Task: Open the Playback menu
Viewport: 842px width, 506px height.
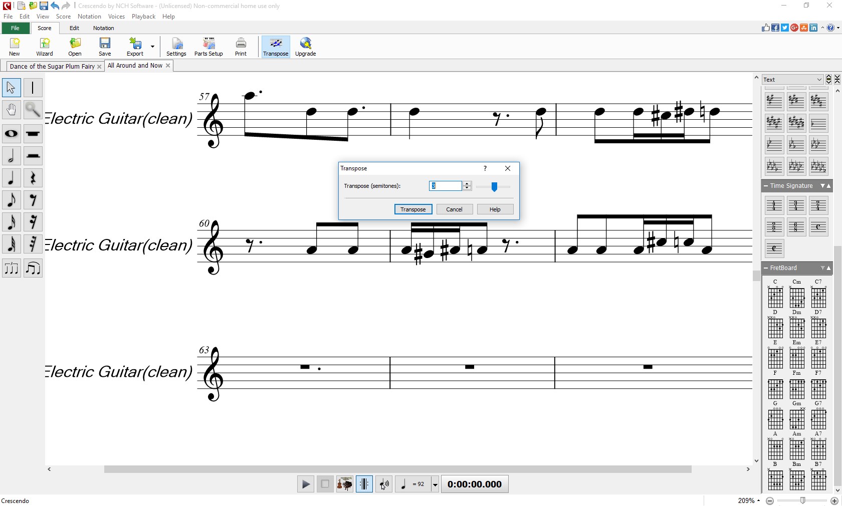Action: tap(143, 17)
